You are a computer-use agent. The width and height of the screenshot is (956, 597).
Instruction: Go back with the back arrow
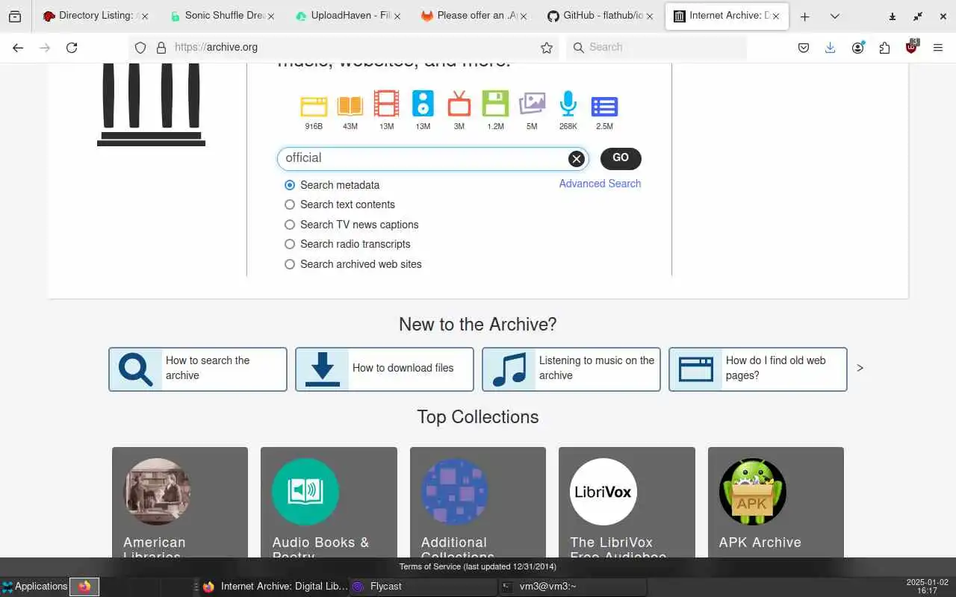tap(18, 48)
